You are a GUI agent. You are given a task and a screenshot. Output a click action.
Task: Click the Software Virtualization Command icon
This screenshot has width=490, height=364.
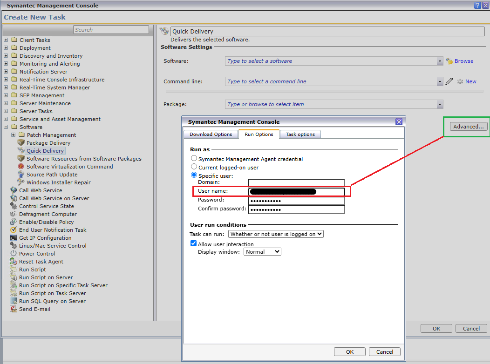click(x=21, y=167)
